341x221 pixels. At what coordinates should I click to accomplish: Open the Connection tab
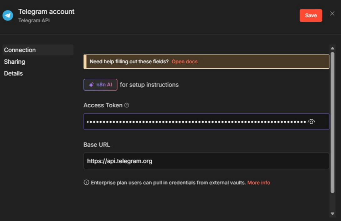point(38,50)
